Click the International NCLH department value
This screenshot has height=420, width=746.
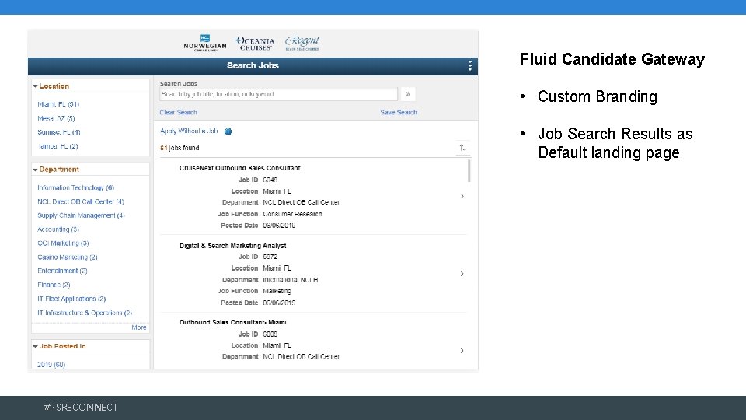point(290,280)
